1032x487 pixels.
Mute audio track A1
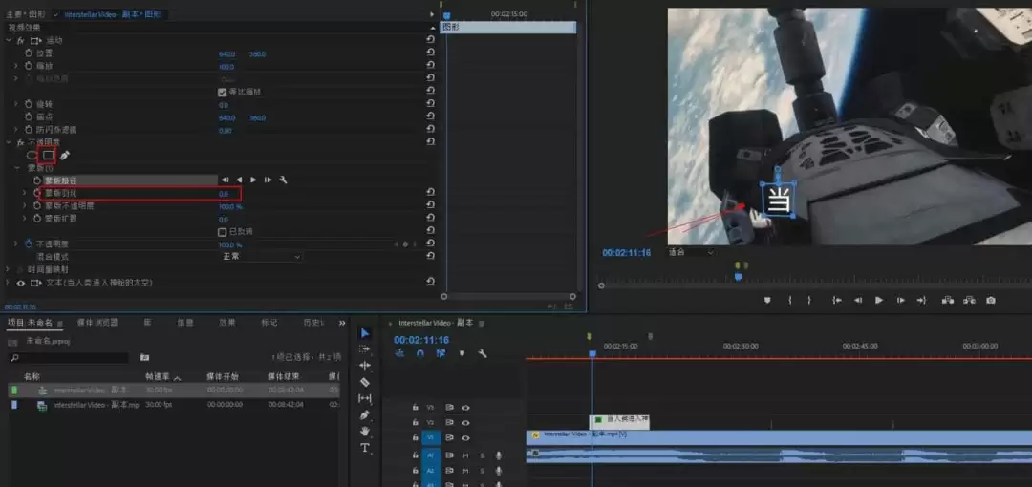pos(466,455)
